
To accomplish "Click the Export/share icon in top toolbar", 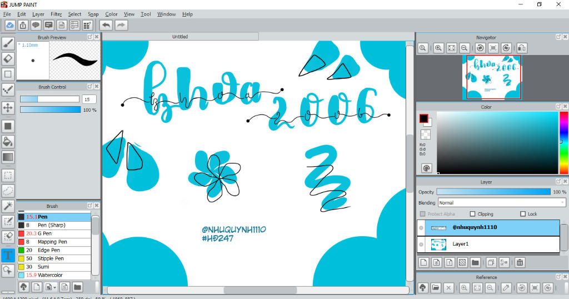I will (x=23, y=25).
